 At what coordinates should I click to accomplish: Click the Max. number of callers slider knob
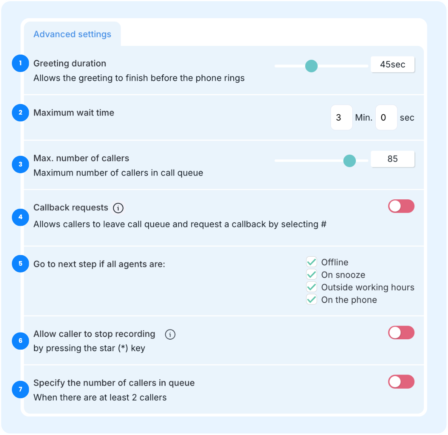click(x=350, y=161)
